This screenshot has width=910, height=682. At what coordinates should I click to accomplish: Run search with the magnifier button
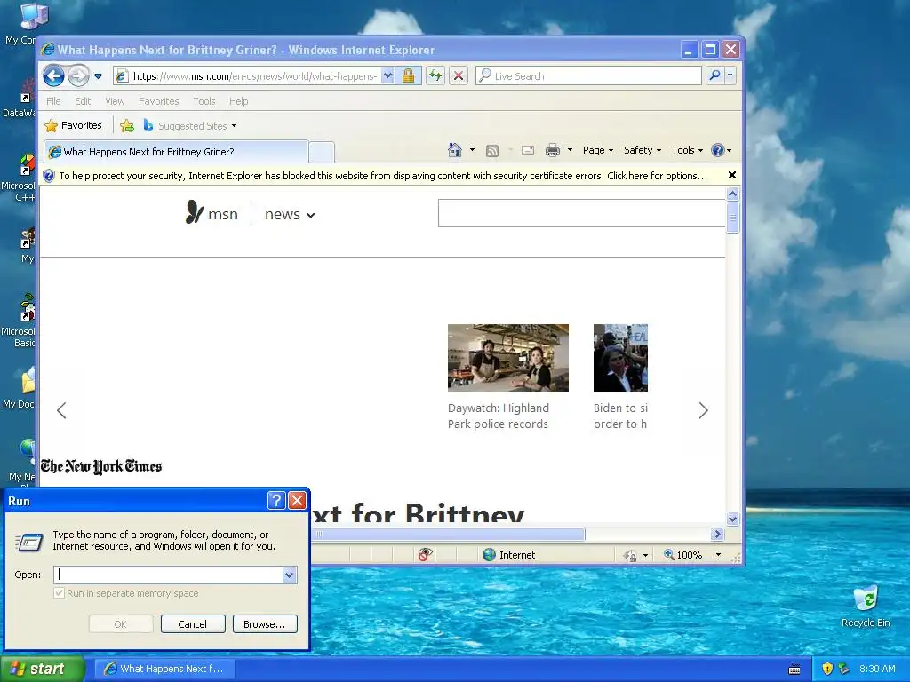(x=715, y=75)
